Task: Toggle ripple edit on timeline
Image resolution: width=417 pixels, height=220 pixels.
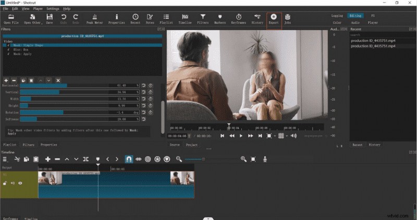Action: click(148, 159)
